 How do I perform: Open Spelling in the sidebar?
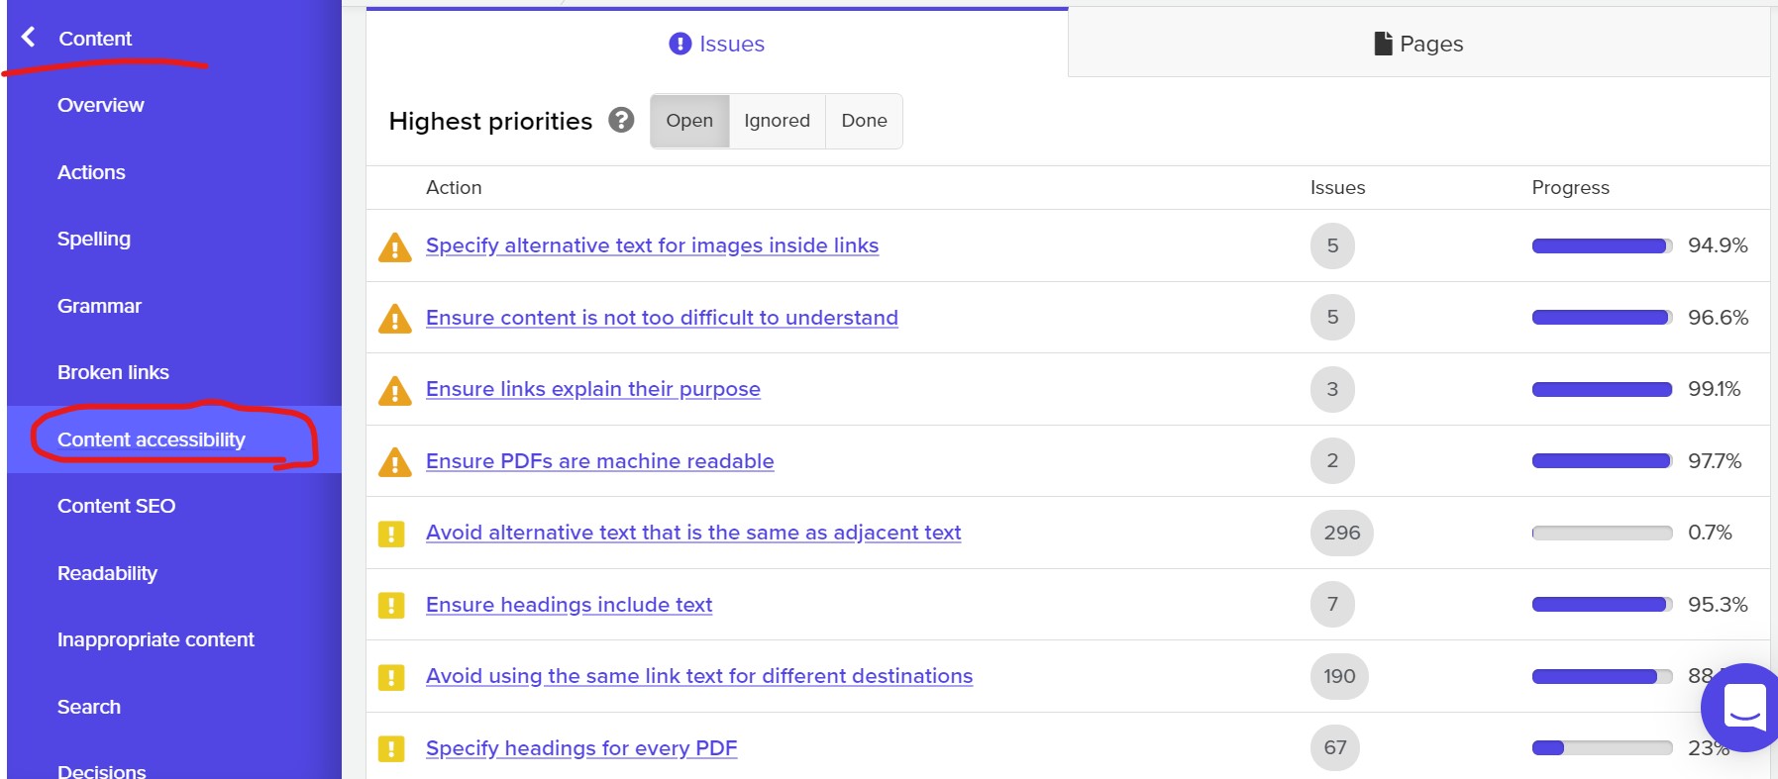coord(94,239)
